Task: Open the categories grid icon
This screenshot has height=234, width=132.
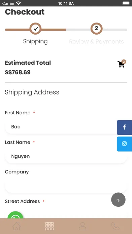Action: (x=49, y=226)
